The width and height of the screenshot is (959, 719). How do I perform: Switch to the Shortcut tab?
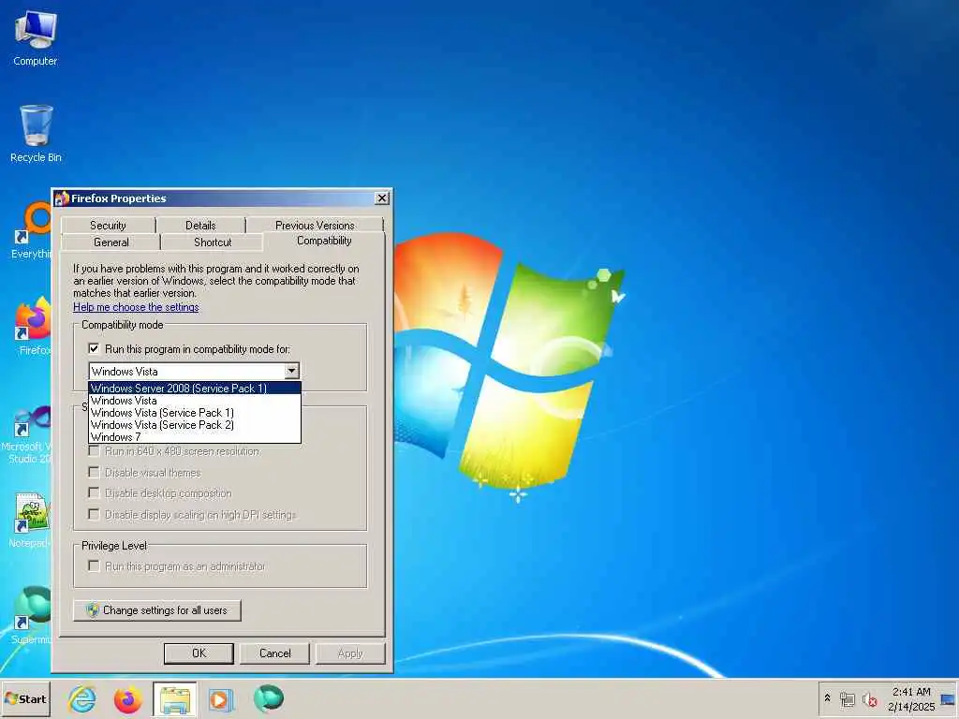[x=213, y=242]
